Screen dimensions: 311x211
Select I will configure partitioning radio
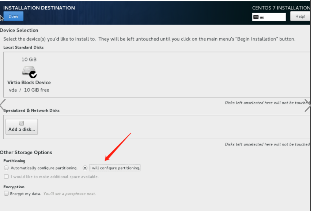[x=85, y=168]
